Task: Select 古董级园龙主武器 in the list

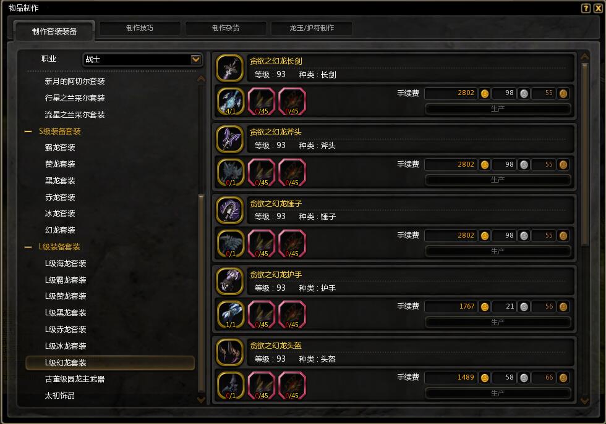Action: (x=75, y=379)
